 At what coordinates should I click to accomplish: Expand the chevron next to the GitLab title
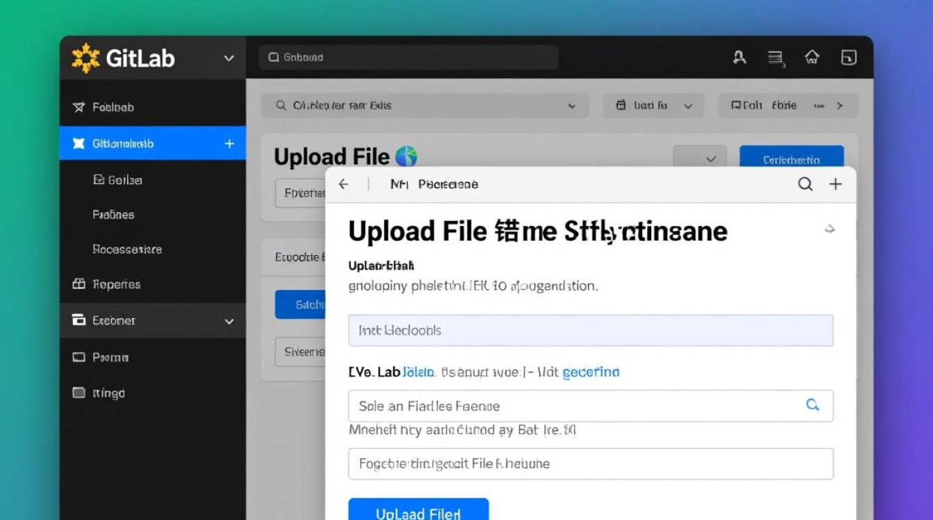point(229,58)
